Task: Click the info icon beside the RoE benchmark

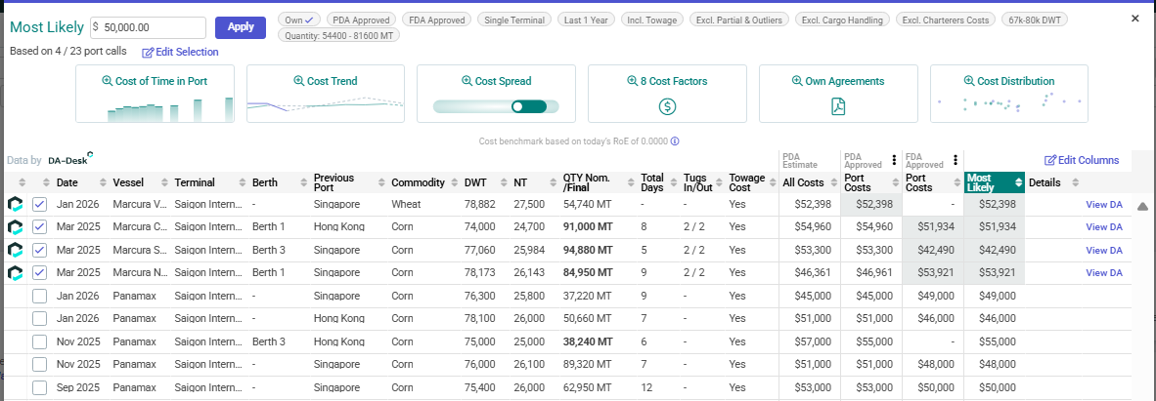Action: (x=675, y=141)
